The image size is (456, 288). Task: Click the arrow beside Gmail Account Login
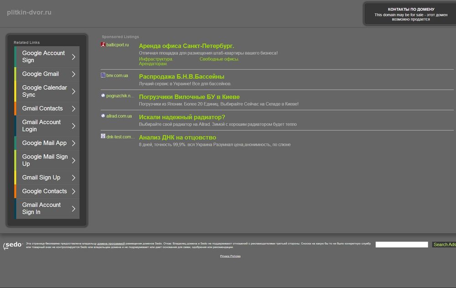click(73, 126)
